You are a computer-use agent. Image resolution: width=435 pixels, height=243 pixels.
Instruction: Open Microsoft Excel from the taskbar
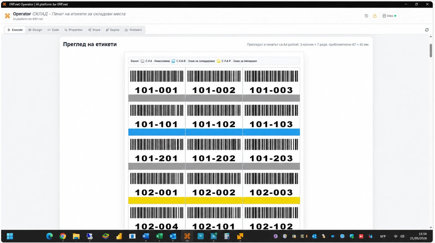[159, 236]
